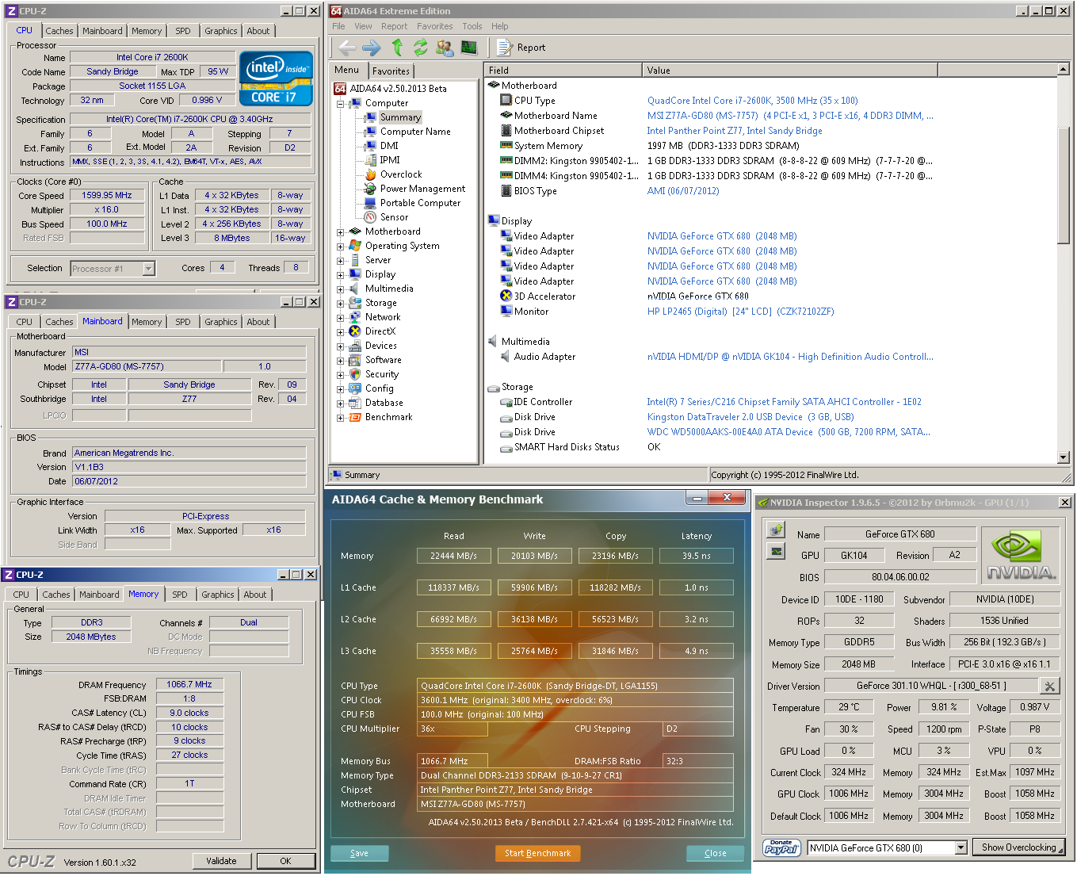The image size is (1077, 876).
Task: Expand the Storage node in AIDA64 tree
Action: coord(341,304)
